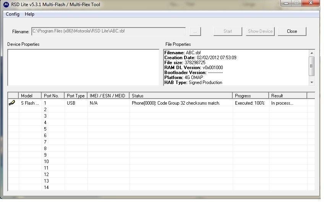Image resolution: width=324 pixels, height=202 pixels.
Task: Click the File Properties scrollbar thumb
Action: pyautogui.click(x=312, y=66)
